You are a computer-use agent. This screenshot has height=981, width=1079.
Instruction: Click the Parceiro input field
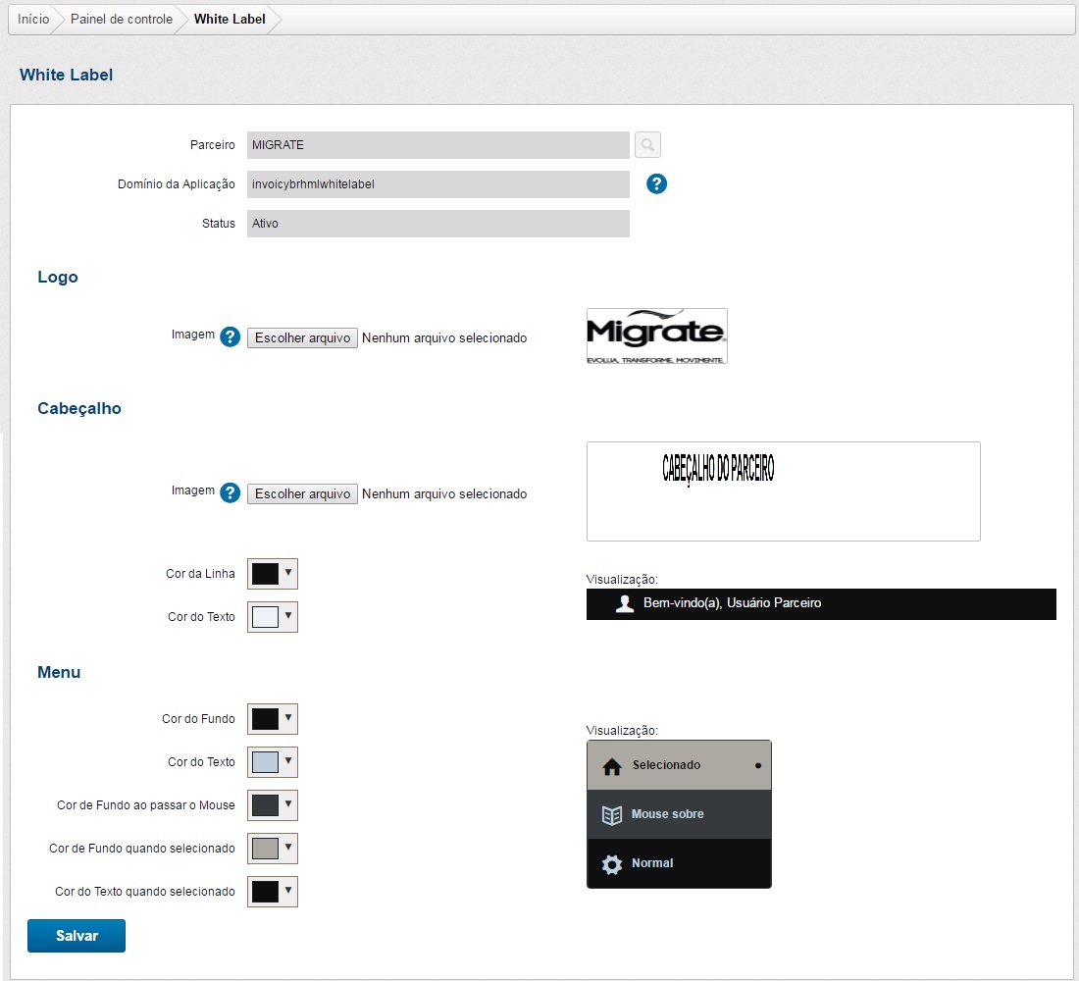[x=437, y=145]
